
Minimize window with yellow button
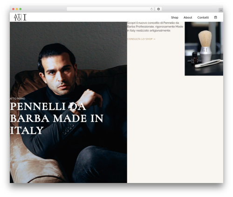(17, 9)
